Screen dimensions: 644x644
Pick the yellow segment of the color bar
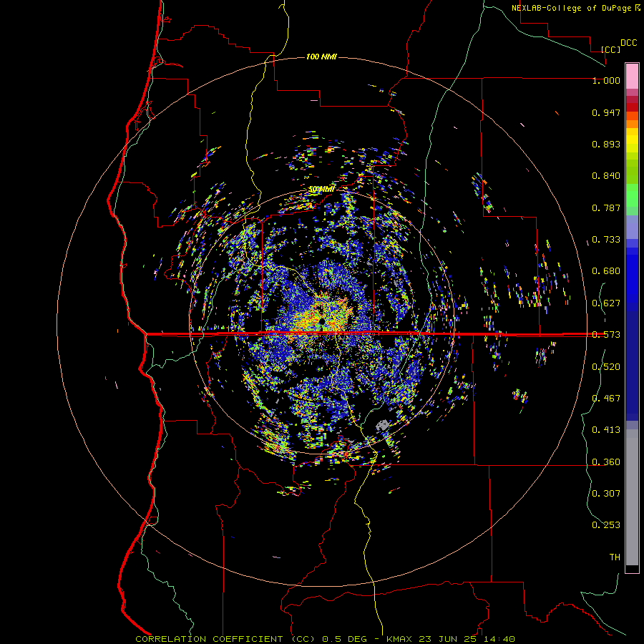632,140
